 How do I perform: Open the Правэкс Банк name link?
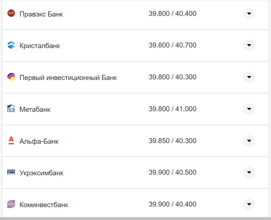[x=41, y=14]
